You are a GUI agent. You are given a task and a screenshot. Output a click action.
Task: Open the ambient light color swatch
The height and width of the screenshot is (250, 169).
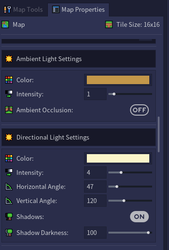click(118, 80)
